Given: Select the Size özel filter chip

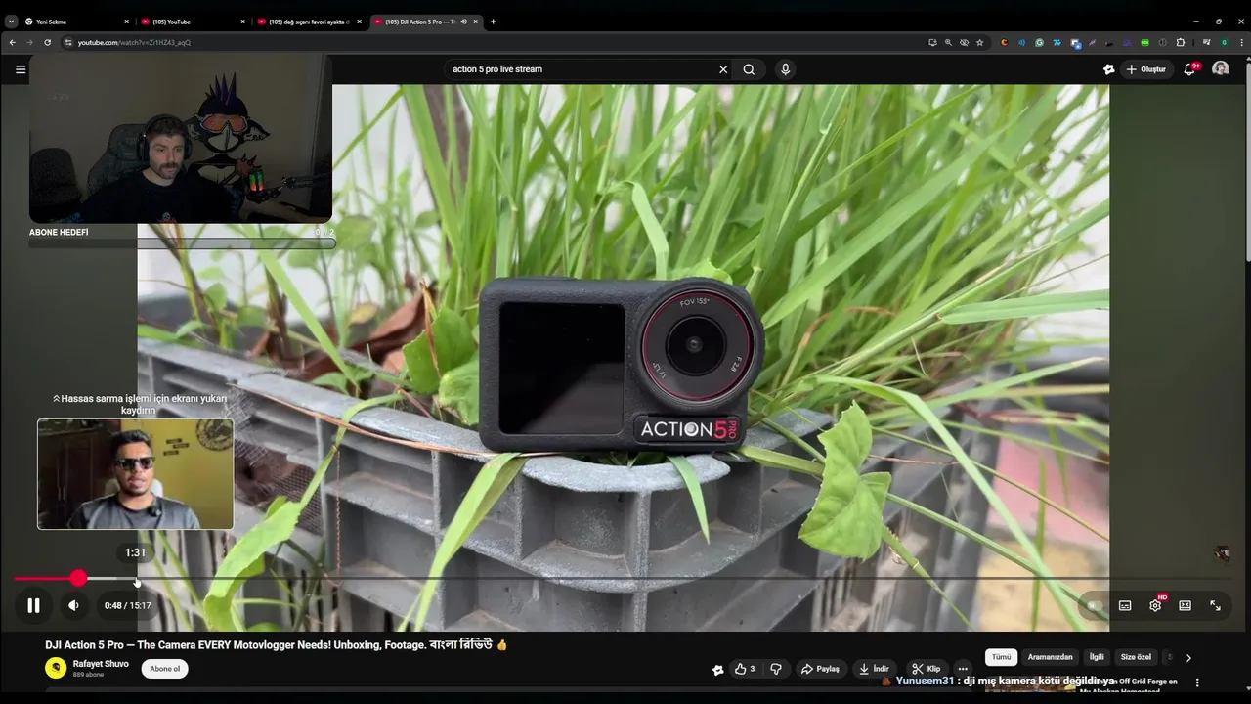Looking at the screenshot, I should [x=1136, y=657].
